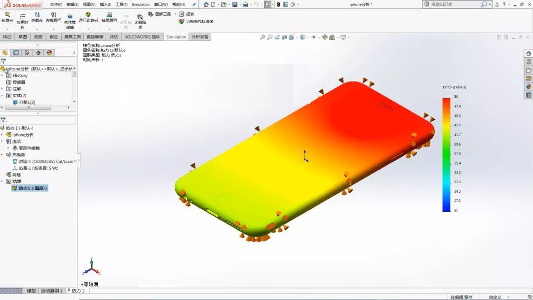Image resolution: width=533 pixels, height=300 pixels.
Task: Show more manager tabs with chevron
Action: [74, 53]
